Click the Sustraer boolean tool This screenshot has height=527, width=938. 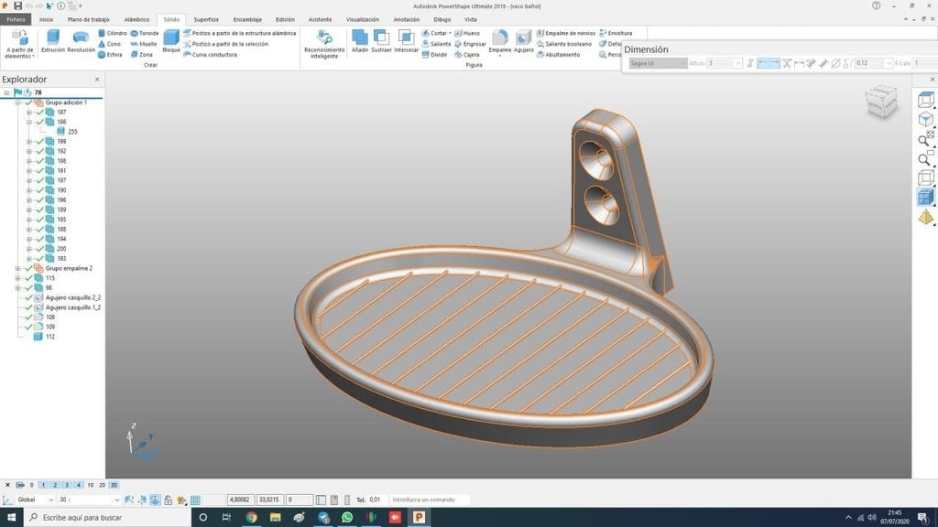pos(381,40)
